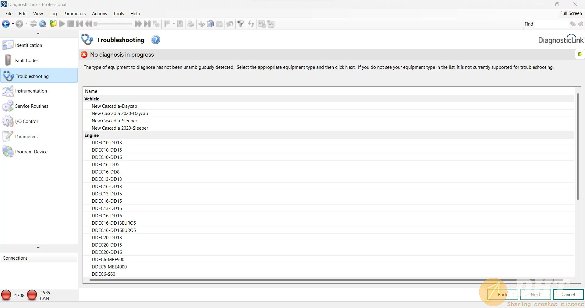585x308 pixels.
Task: Open the log file folder icon
Action: pos(53,24)
